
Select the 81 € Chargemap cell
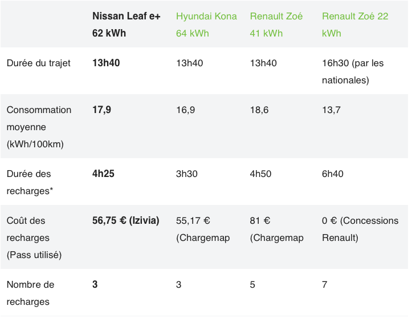tap(277, 229)
